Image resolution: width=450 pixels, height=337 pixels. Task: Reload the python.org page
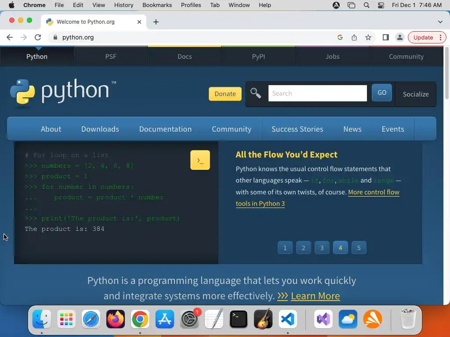[x=38, y=37]
